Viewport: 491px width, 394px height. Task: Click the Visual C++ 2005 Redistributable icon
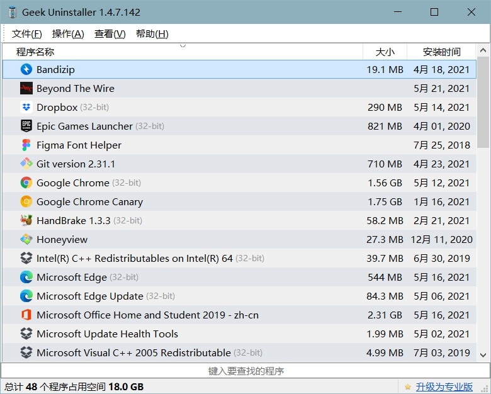click(x=26, y=352)
